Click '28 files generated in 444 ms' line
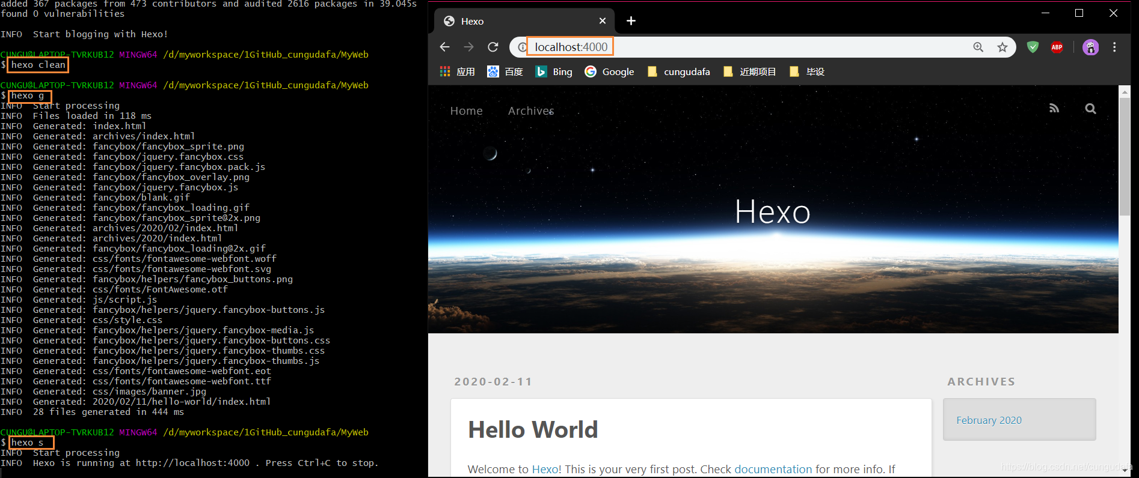Viewport: 1139px width, 478px height. (108, 412)
